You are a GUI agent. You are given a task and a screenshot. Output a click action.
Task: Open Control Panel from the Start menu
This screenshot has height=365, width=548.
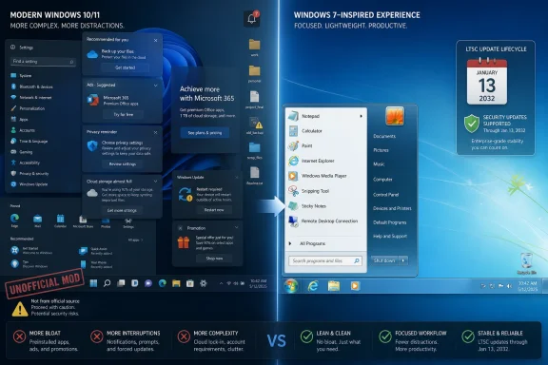pyautogui.click(x=386, y=195)
